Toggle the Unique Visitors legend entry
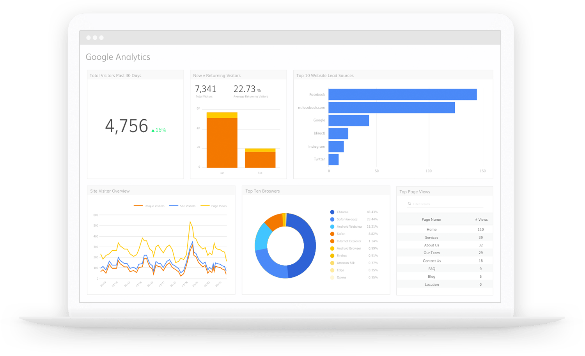Screen dimensions: 585x356 coord(149,206)
